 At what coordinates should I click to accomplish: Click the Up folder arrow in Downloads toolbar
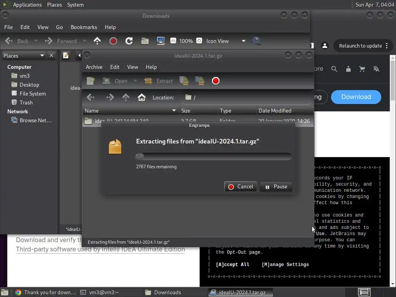click(x=97, y=41)
